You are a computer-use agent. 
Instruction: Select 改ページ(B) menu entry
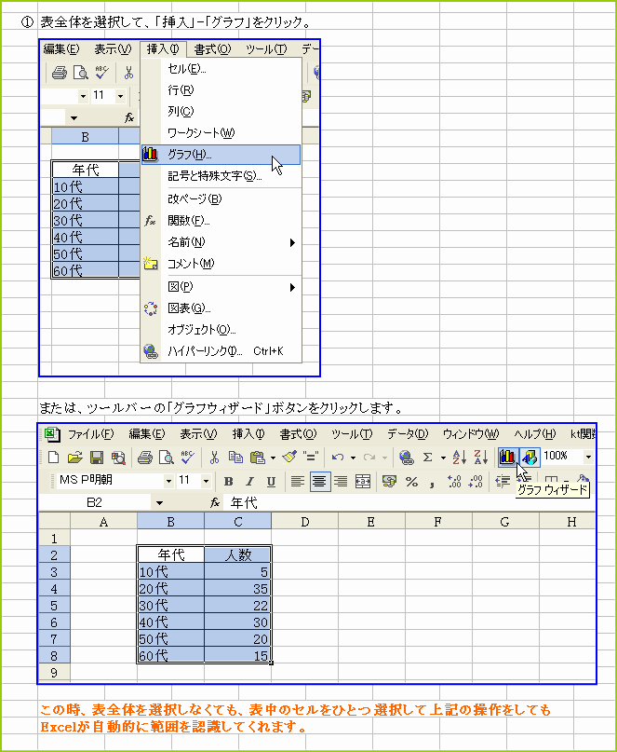(221, 198)
